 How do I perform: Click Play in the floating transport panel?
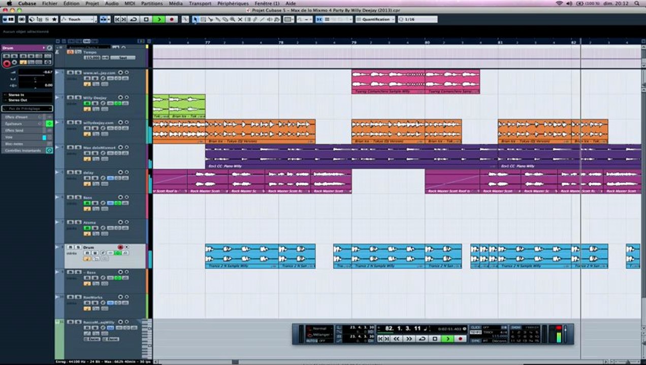pos(447,339)
